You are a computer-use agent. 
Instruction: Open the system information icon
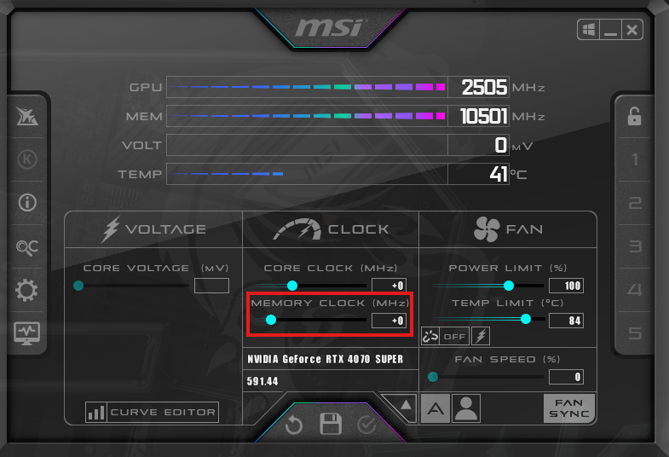click(27, 203)
